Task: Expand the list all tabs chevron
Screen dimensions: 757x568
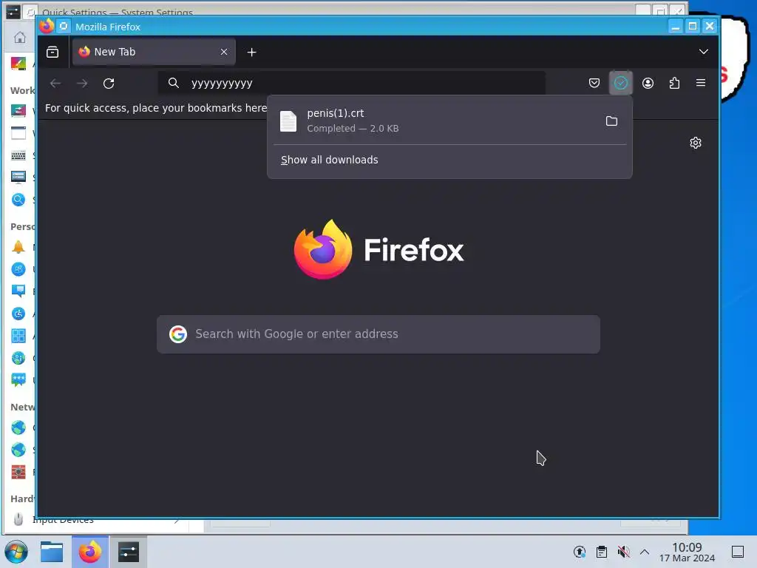Action: tap(704, 52)
